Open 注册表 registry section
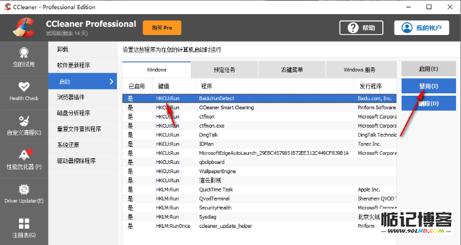The image size is (461, 245). tap(24, 228)
